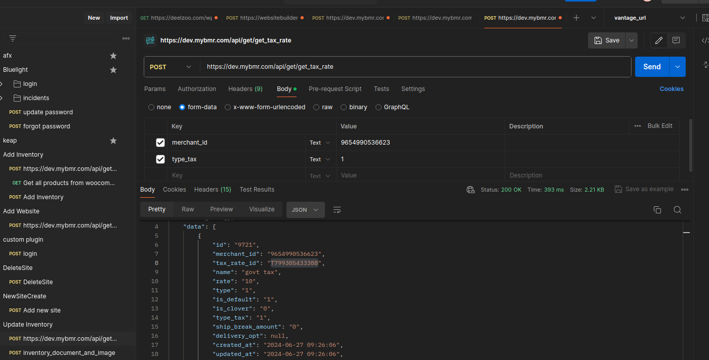The height and width of the screenshot is (360, 709).
Task: Click the sidebar filter icon
Action: coord(13,38)
